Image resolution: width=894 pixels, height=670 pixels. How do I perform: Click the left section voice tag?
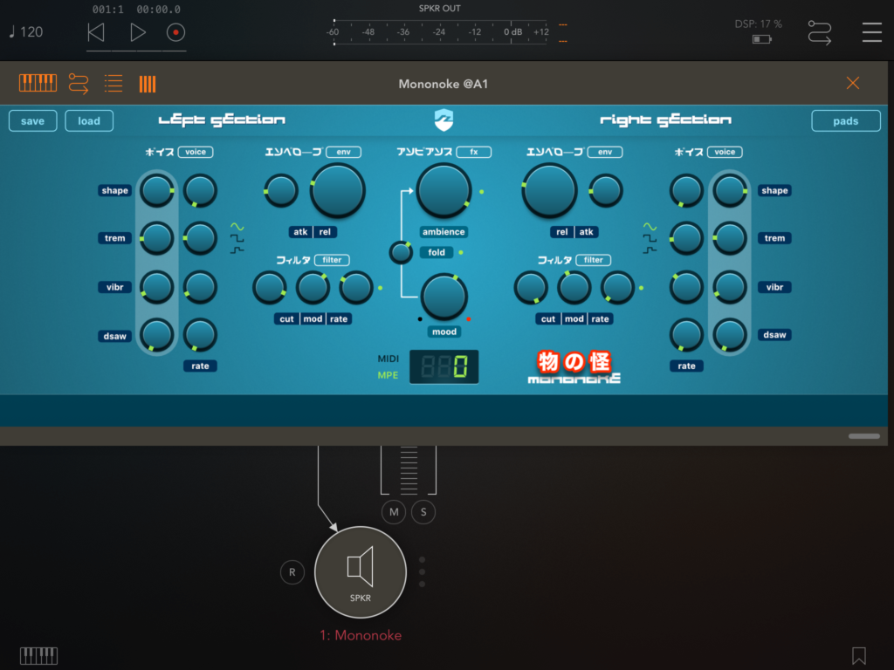pos(196,152)
